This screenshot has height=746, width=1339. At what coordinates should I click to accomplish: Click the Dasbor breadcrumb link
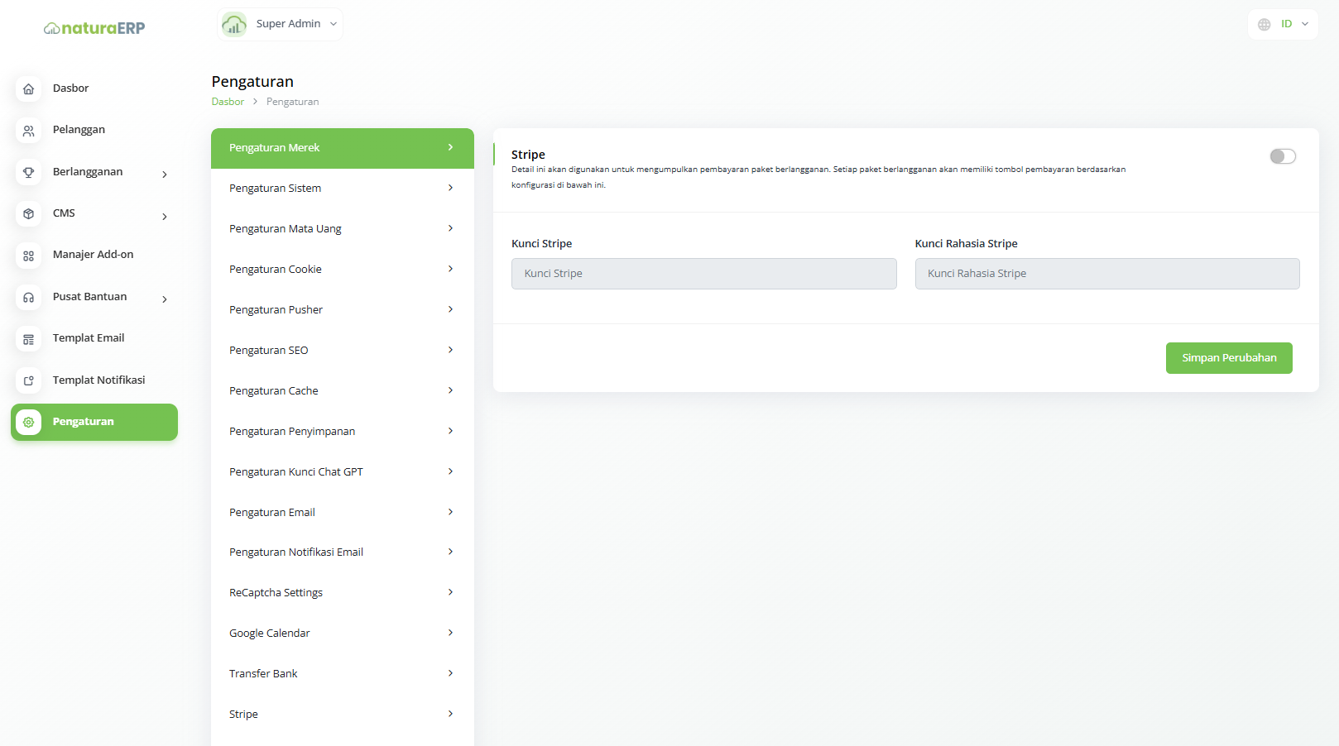228,102
